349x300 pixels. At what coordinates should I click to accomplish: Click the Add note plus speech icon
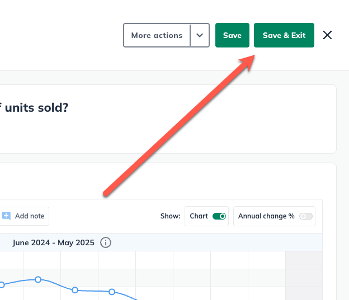click(6, 216)
